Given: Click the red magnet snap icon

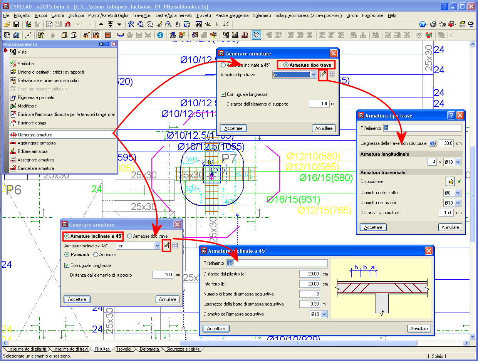Looking at the screenshot, I should click(68, 24).
